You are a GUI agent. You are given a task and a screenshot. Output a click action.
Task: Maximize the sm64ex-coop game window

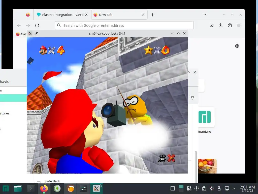178,34
